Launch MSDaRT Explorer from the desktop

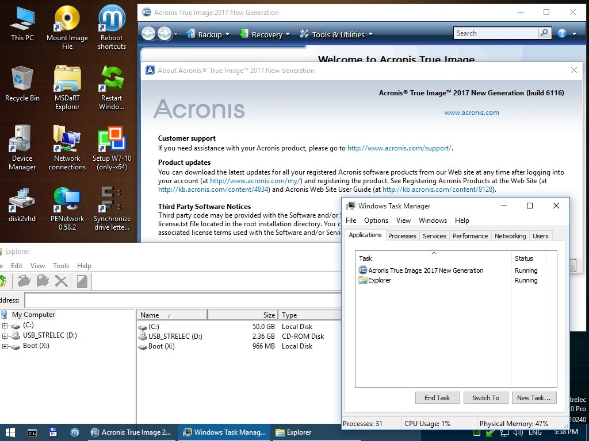[67, 88]
